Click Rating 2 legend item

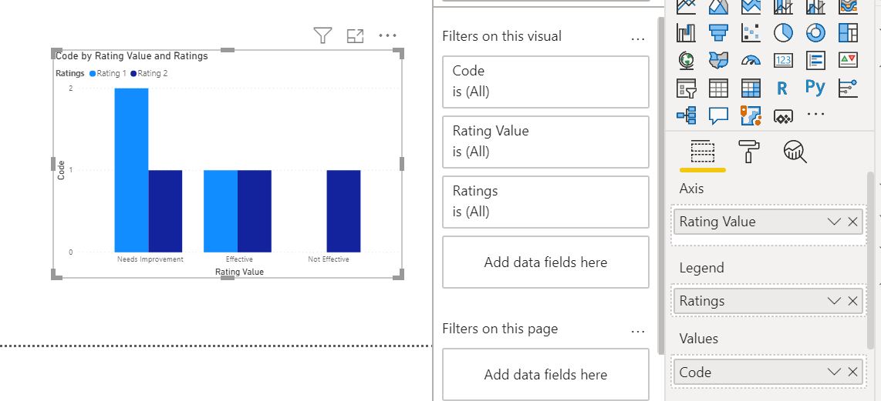click(x=149, y=73)
